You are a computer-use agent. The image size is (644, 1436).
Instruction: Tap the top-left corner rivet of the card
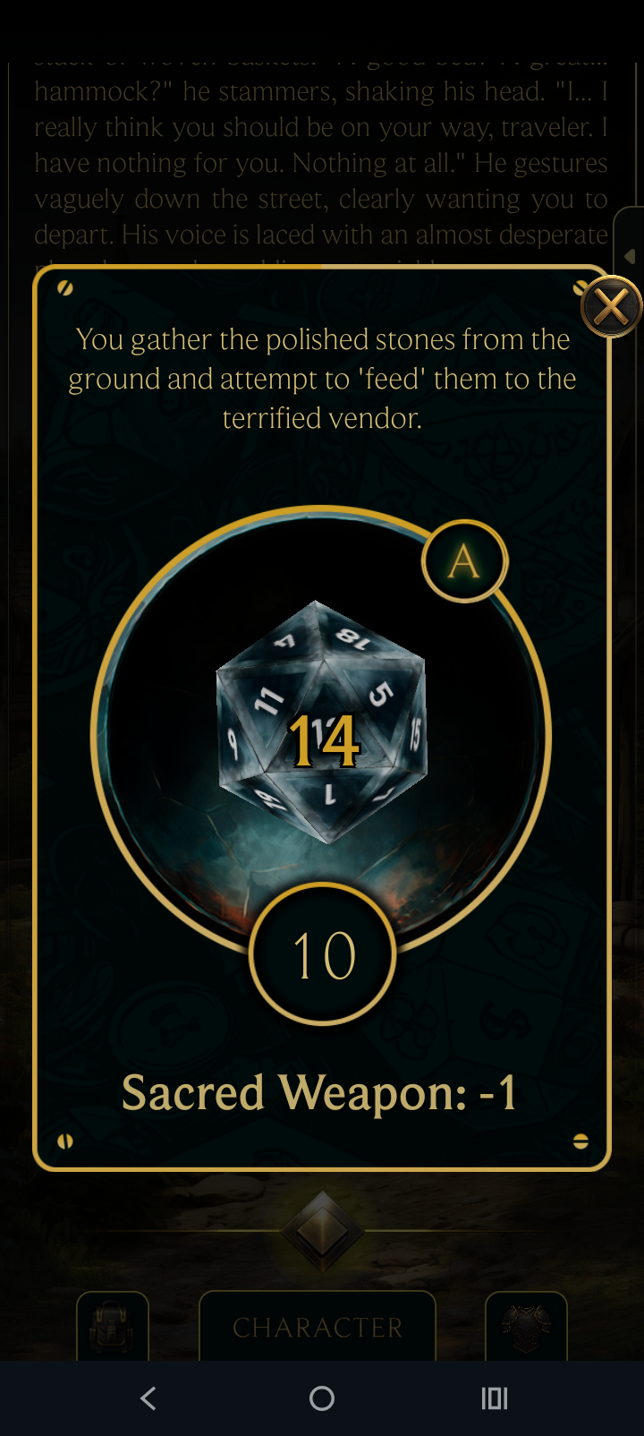64,288
